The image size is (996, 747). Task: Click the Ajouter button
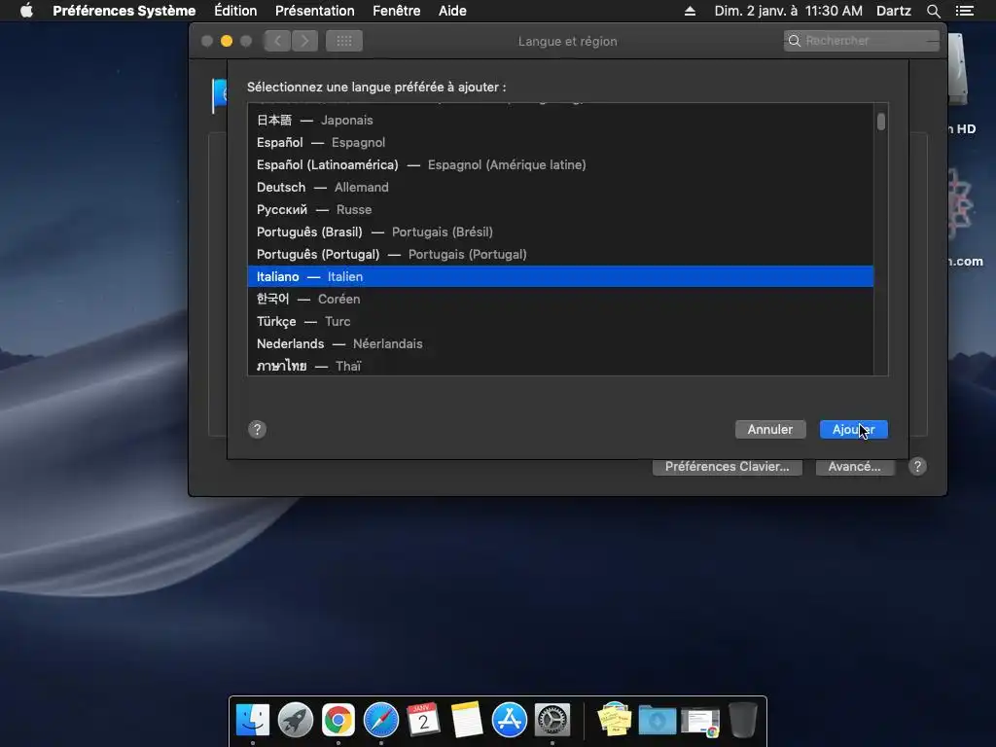point(854,429)
